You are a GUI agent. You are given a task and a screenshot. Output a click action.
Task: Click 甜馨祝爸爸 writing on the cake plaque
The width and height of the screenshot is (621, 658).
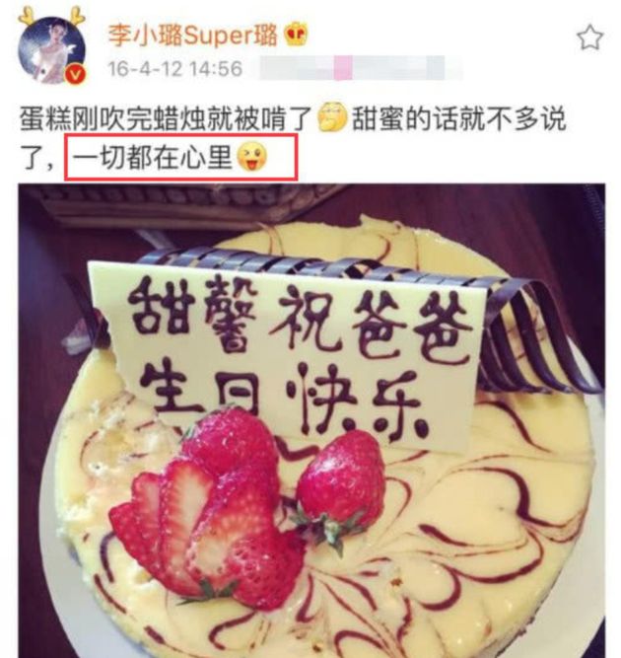tap(298, 315)
